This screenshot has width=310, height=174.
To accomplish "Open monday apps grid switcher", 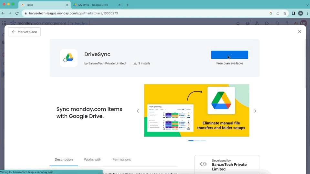I will pos(4,23).
